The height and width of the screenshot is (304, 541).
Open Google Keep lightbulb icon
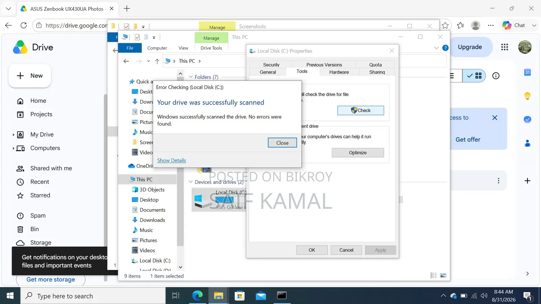[x=527, y=96]
